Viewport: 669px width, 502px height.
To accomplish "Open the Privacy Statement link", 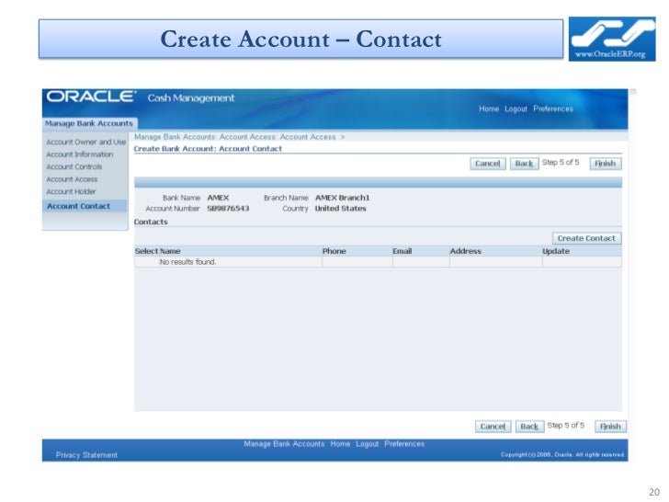I will click(x=86, y=455).
